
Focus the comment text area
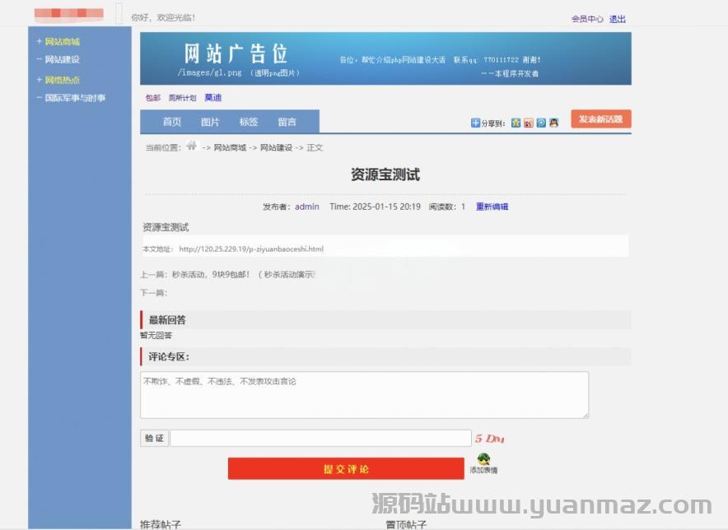(365, 395)
